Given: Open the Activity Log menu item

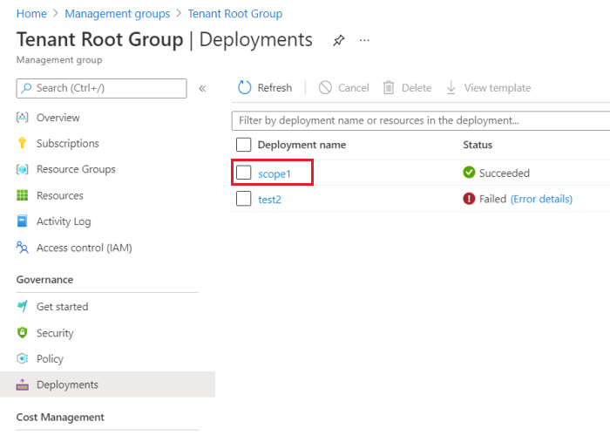Looking at the screenshot, I should click(64, 221).
